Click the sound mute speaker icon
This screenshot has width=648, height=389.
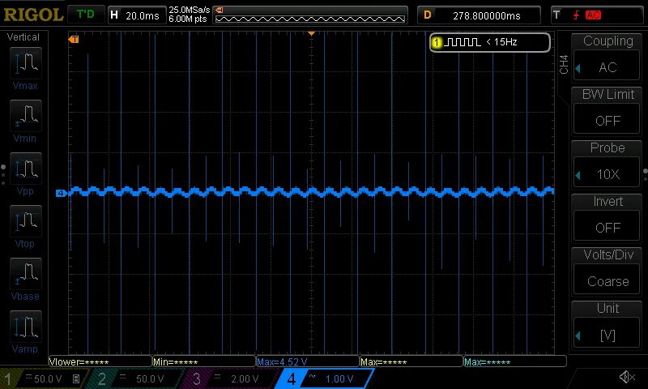(627, 377)
